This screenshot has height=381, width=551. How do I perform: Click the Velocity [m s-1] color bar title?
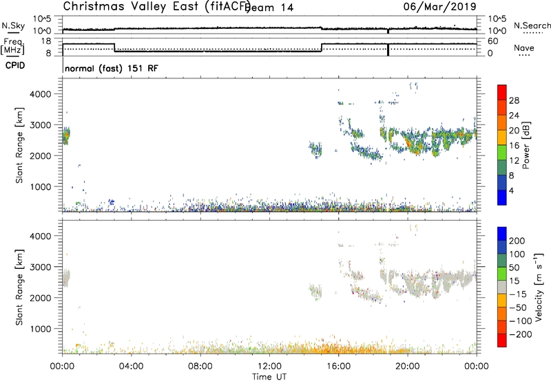tap(538, 287)
